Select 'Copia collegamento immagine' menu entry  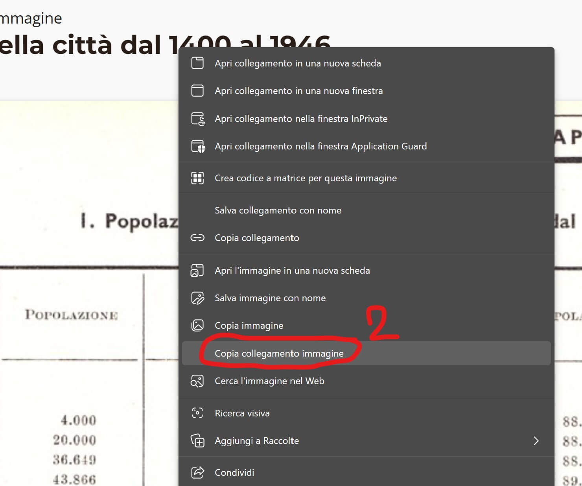click(279, 353)
